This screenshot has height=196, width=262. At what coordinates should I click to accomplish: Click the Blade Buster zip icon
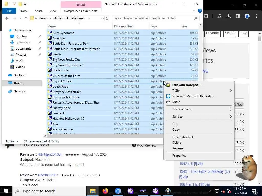coord(49,70)
